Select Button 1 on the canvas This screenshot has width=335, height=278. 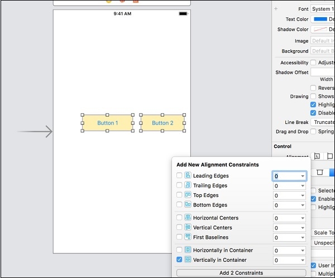(x=107, y=123)
